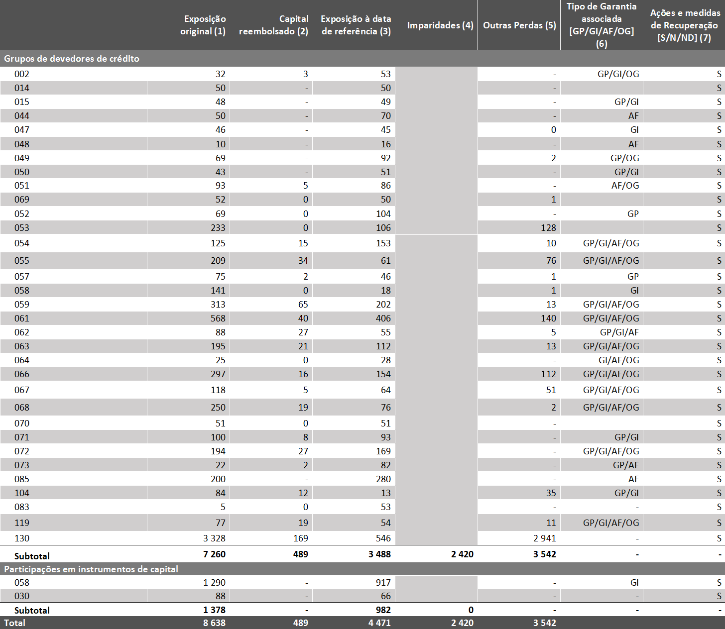The image size is (725, 629).
Task: Select the 'GP/GI/OG' guarantee cell in row 002
Action: pyautogui.click(x=618, y=74)
